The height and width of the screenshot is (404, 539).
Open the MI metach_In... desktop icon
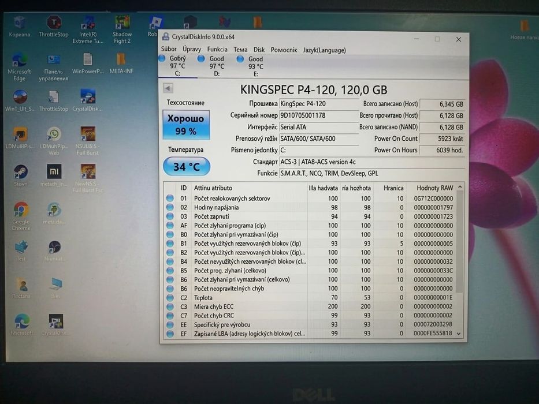54,175
